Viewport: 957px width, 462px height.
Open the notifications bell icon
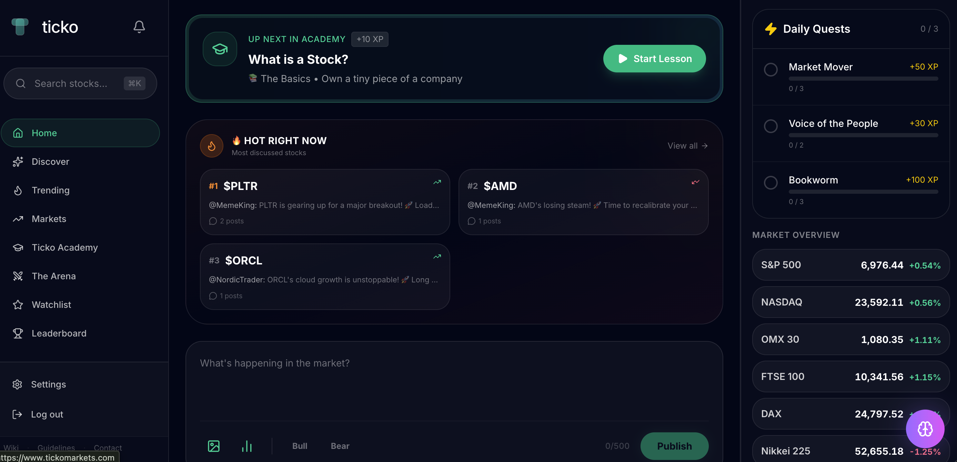click(139, 27)
